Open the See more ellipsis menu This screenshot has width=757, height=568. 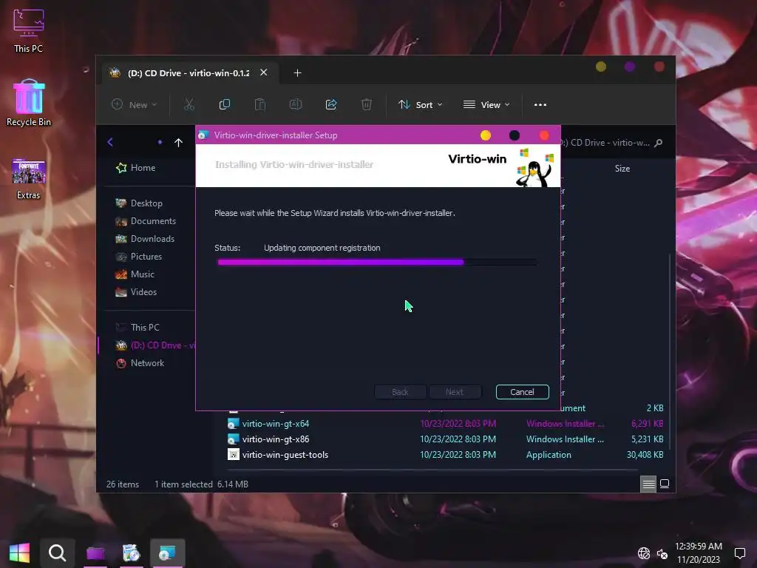pyautogui.click(x=540, y=105)
